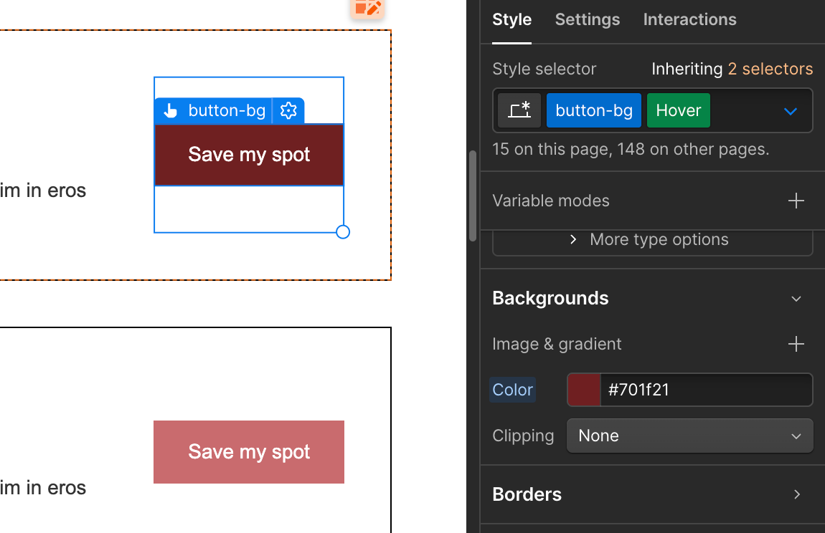Image resolution: width=825 pixels, height=533 pixels.
Task: Click the Save my spot button
Action: point(248,154)
